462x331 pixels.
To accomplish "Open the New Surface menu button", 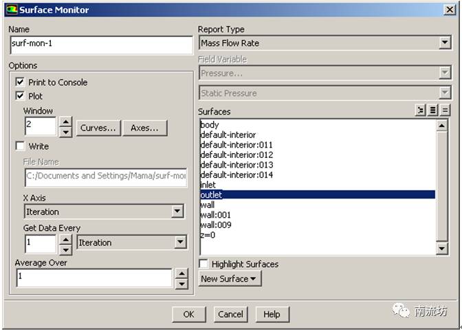I will pyautogui.click(x=230, y=278).
